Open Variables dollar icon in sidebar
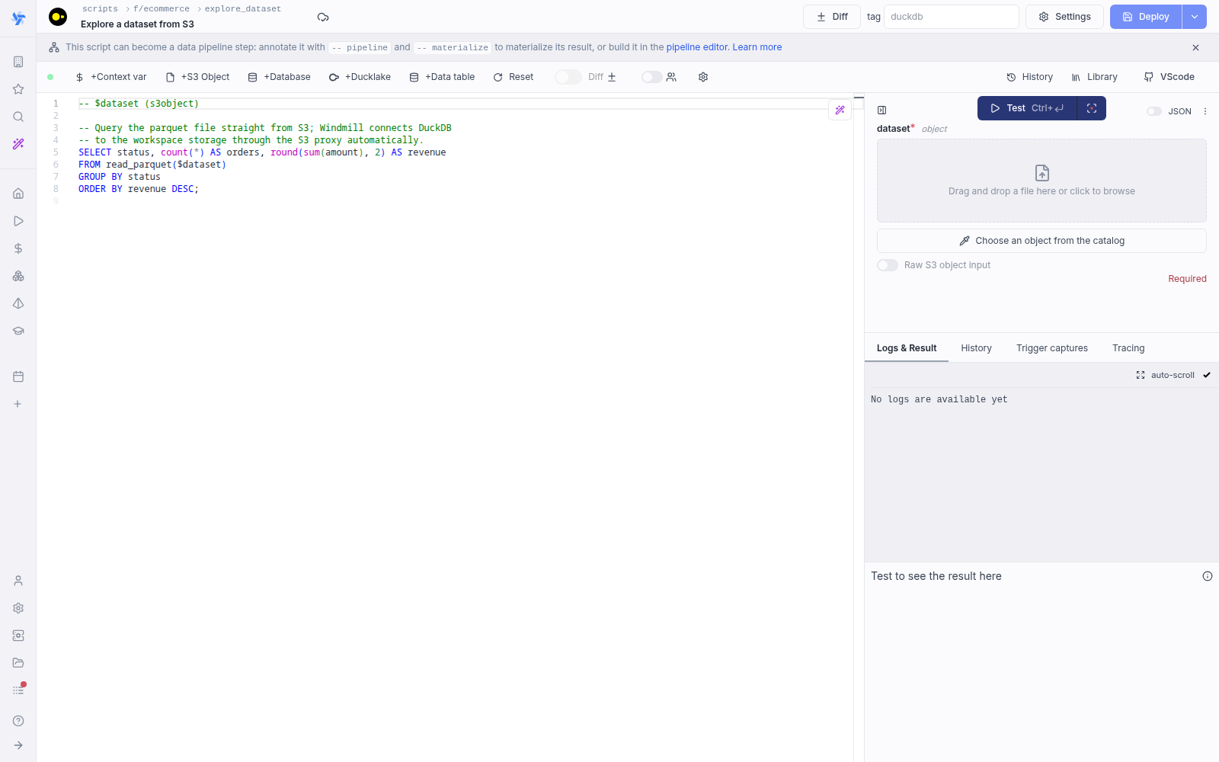The width and height of the screenshot is (1219, 762). click(18, 248)
